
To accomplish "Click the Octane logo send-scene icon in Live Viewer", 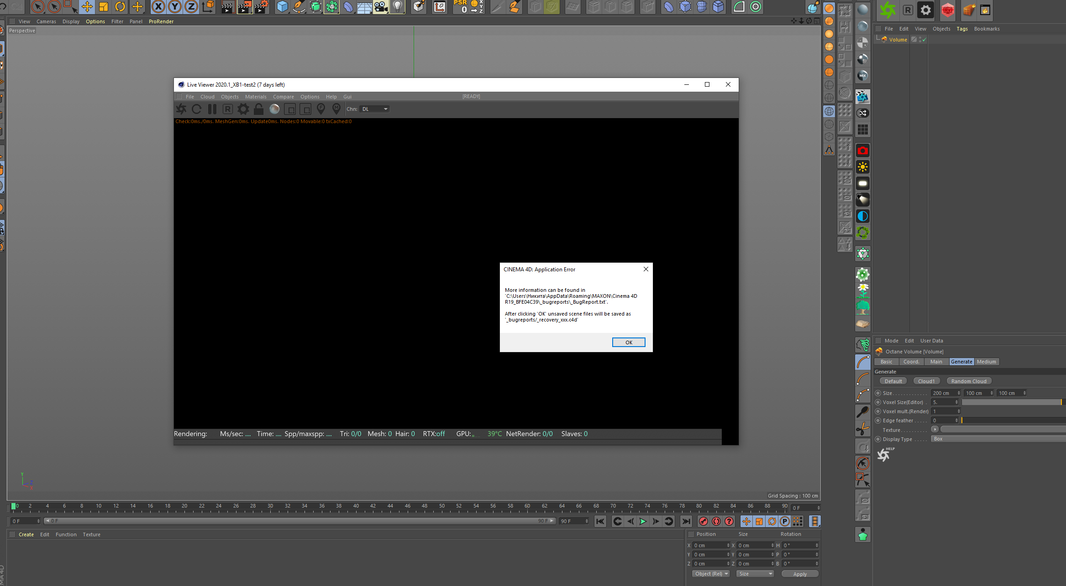I will tap(181, 109).
